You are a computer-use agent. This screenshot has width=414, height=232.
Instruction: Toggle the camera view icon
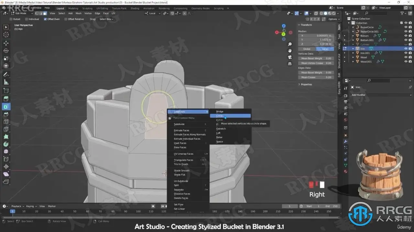coord(290,57)
